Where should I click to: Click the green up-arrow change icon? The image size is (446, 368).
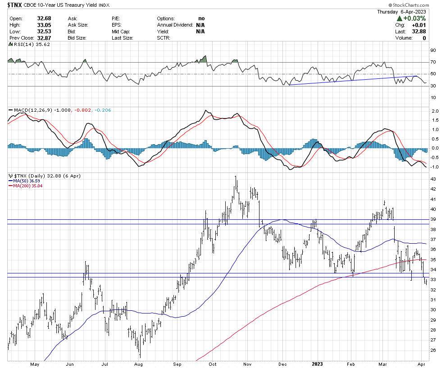[399, 18]
